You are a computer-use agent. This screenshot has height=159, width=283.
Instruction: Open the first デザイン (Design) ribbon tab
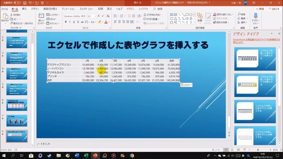(35, 9)
